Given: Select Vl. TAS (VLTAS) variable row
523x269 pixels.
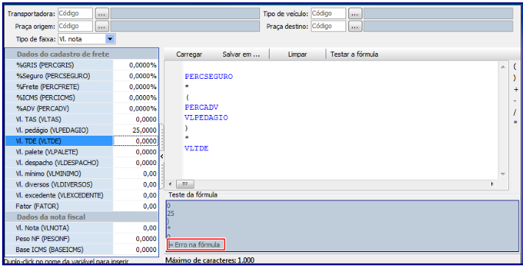Looking at the screenshot, I should (x=82, y=119).
